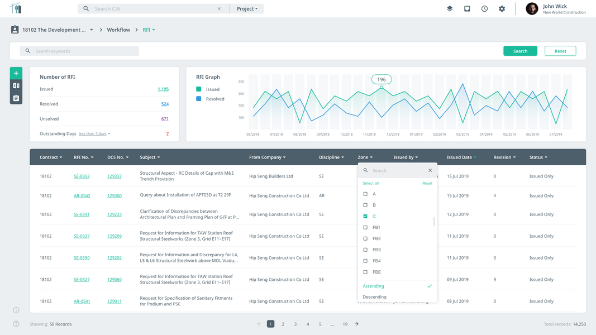Viewport: 596px width, 335px height.
Task: Check zone A checkbox in filter list
Action: point(365,194)
